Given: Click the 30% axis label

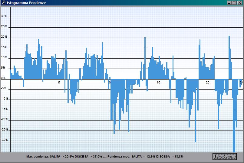Looking at the screenshot, I should pyautogui.click(x=4, y=16).
